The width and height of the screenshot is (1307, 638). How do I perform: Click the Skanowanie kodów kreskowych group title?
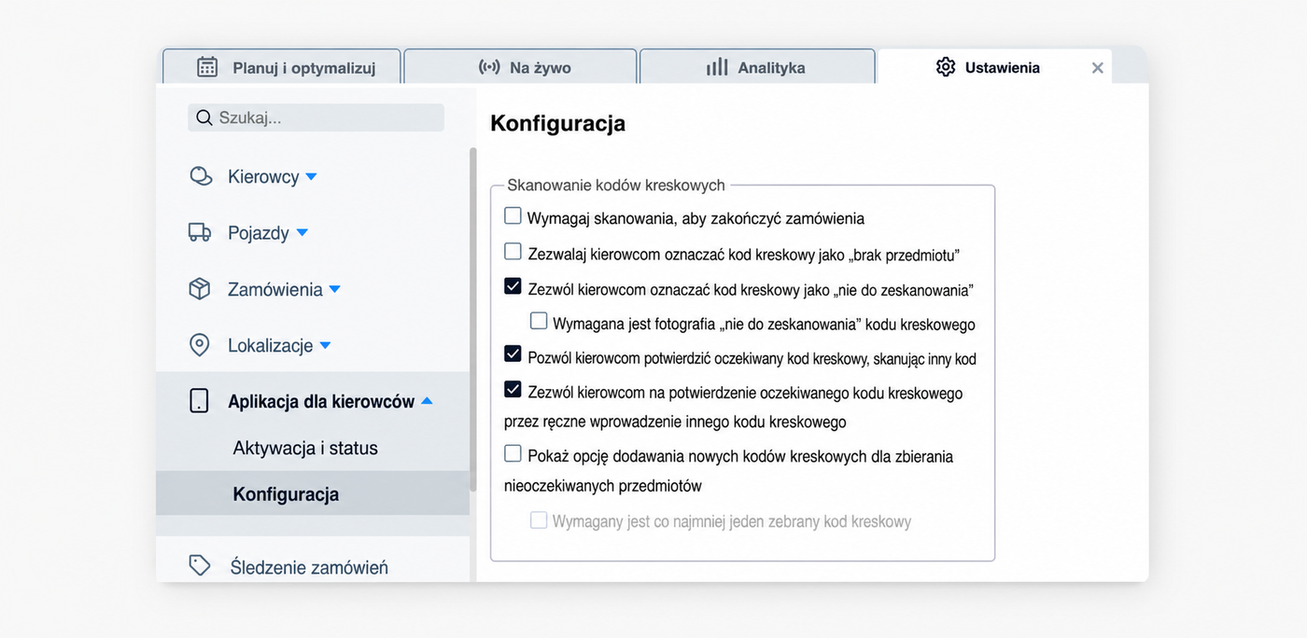616,186
